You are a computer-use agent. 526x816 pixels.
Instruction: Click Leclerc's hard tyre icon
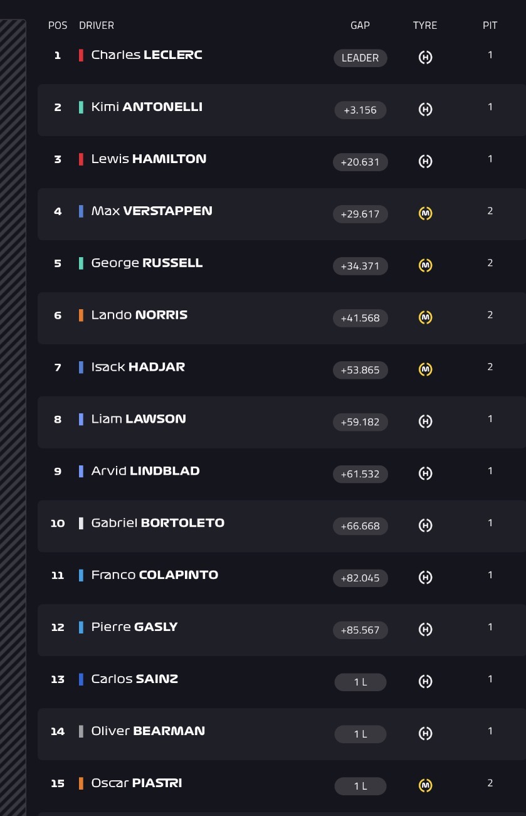[x=425, y=58]
